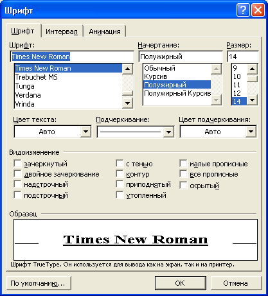The height and width of the screenshot is (296, 268).
Task: Select size 10 in list
Action: tap(239, 76)
